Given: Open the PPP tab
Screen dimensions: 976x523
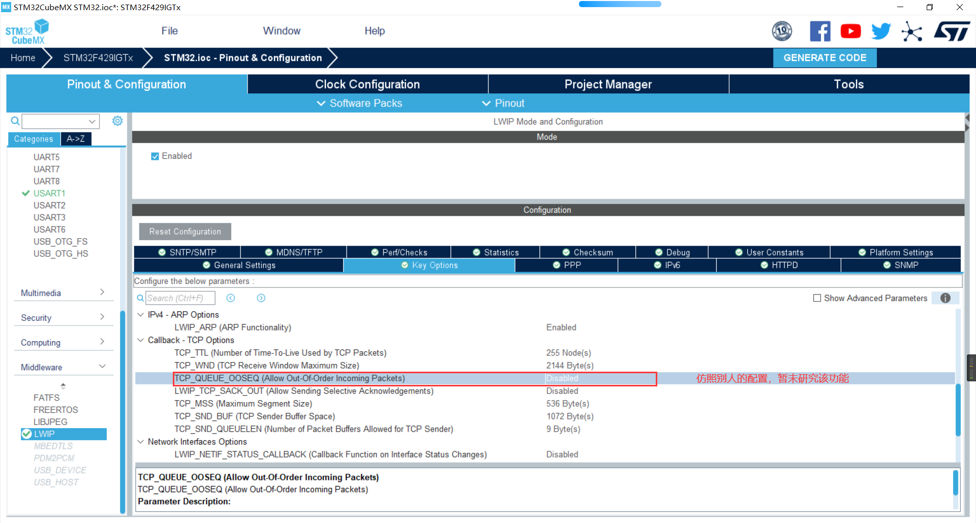Looking at the screenshot, I should [x=567, y=265].
